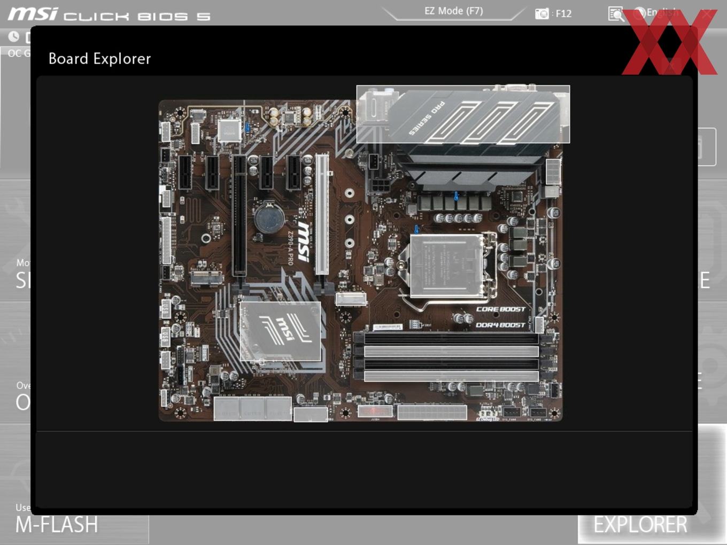
Task: Click the DDR4 BOOST label on the board
Action: (501, 325)
